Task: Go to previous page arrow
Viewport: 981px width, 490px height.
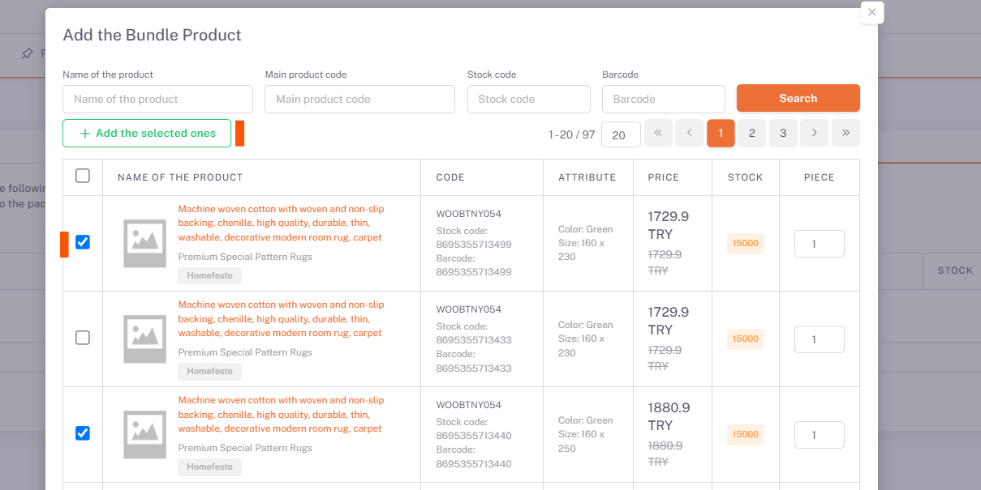Action: click(689, 134)
